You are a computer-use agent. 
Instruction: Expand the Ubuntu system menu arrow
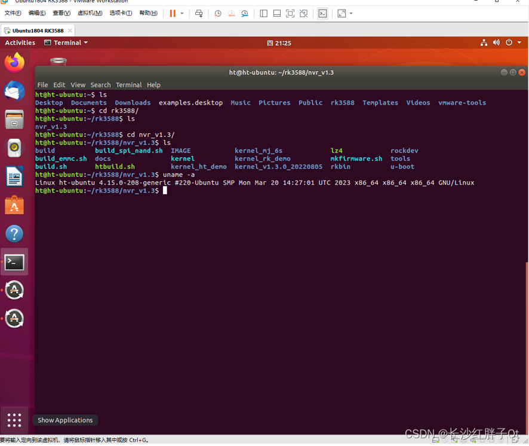tap(519, 42)
